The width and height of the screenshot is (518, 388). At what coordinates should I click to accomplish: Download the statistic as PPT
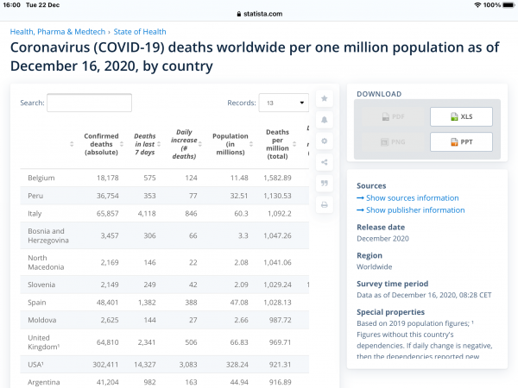tap(461, 142)
